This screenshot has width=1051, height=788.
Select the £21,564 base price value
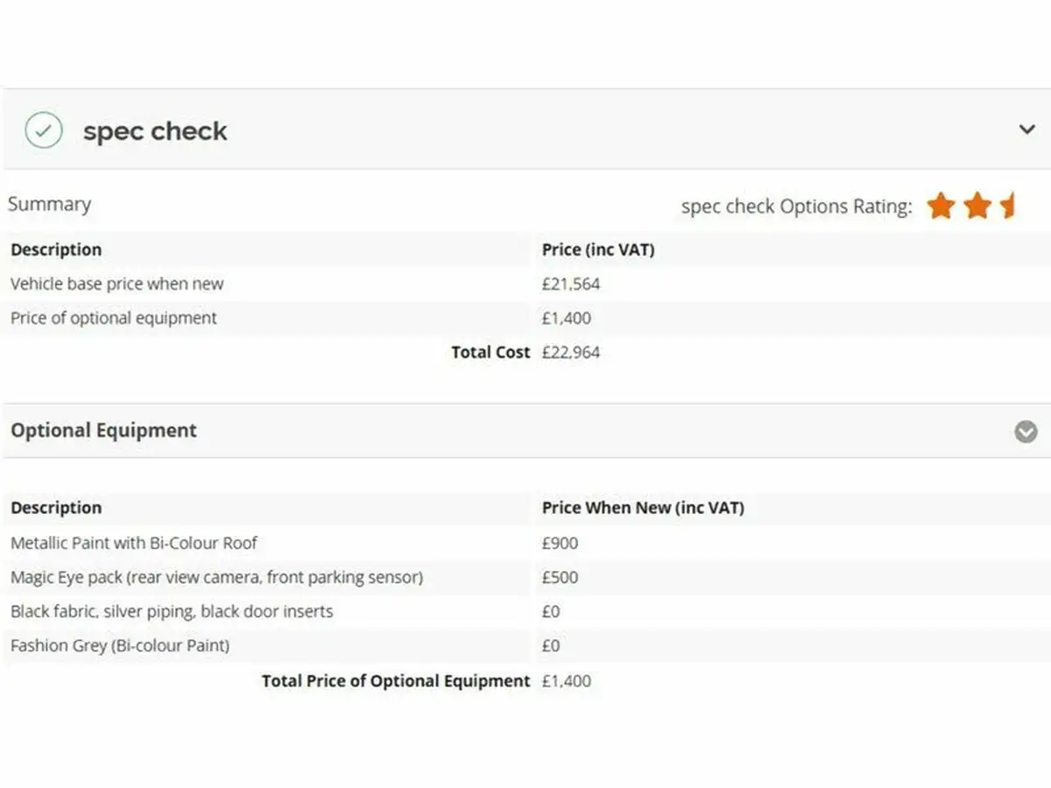pyautogui.click(x=571, y=284)
